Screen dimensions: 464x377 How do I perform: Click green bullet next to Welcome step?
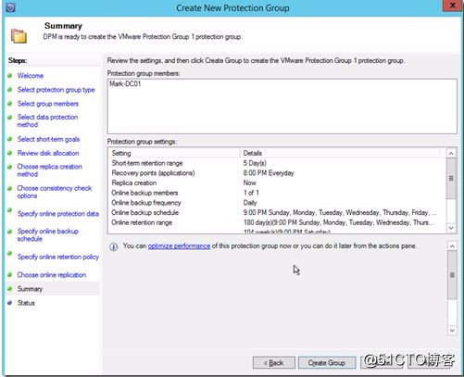10,75
